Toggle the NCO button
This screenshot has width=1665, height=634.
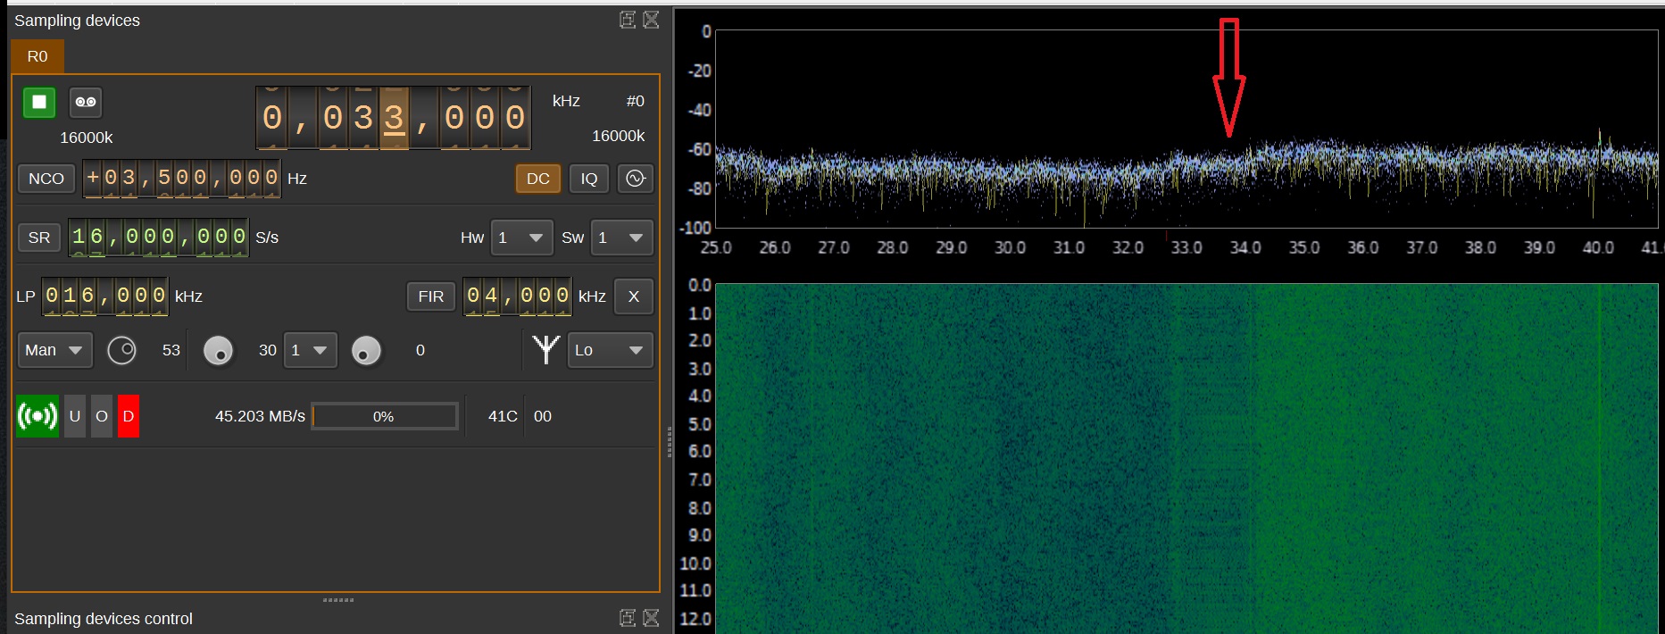point(46,179)
